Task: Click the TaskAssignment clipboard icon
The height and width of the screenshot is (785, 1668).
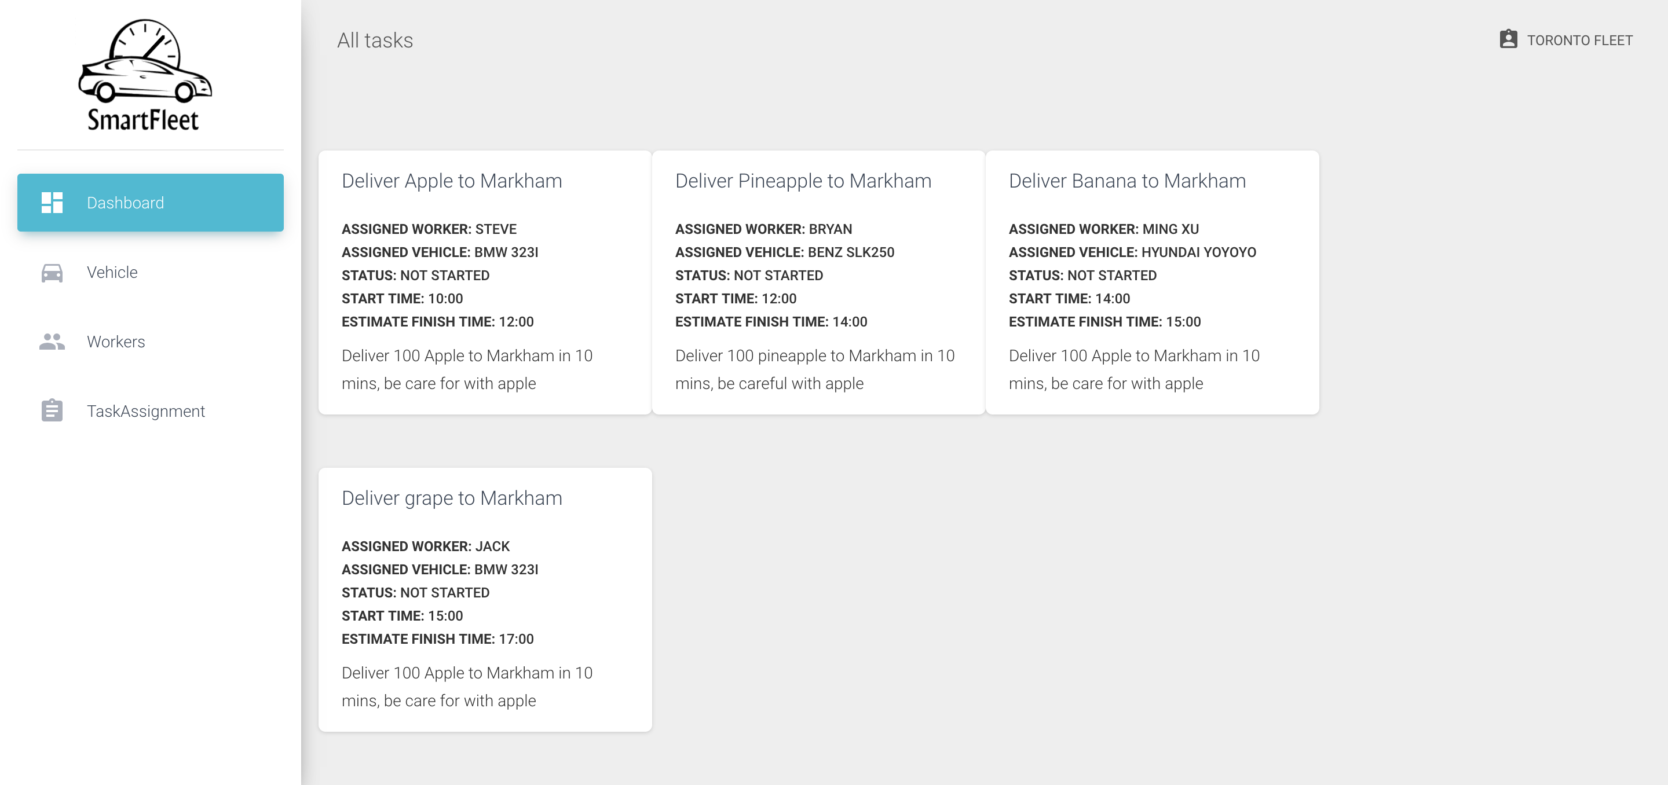Action: click(52, 411)
